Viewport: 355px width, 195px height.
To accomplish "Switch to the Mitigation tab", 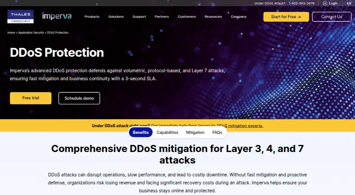I will (195, 133).
